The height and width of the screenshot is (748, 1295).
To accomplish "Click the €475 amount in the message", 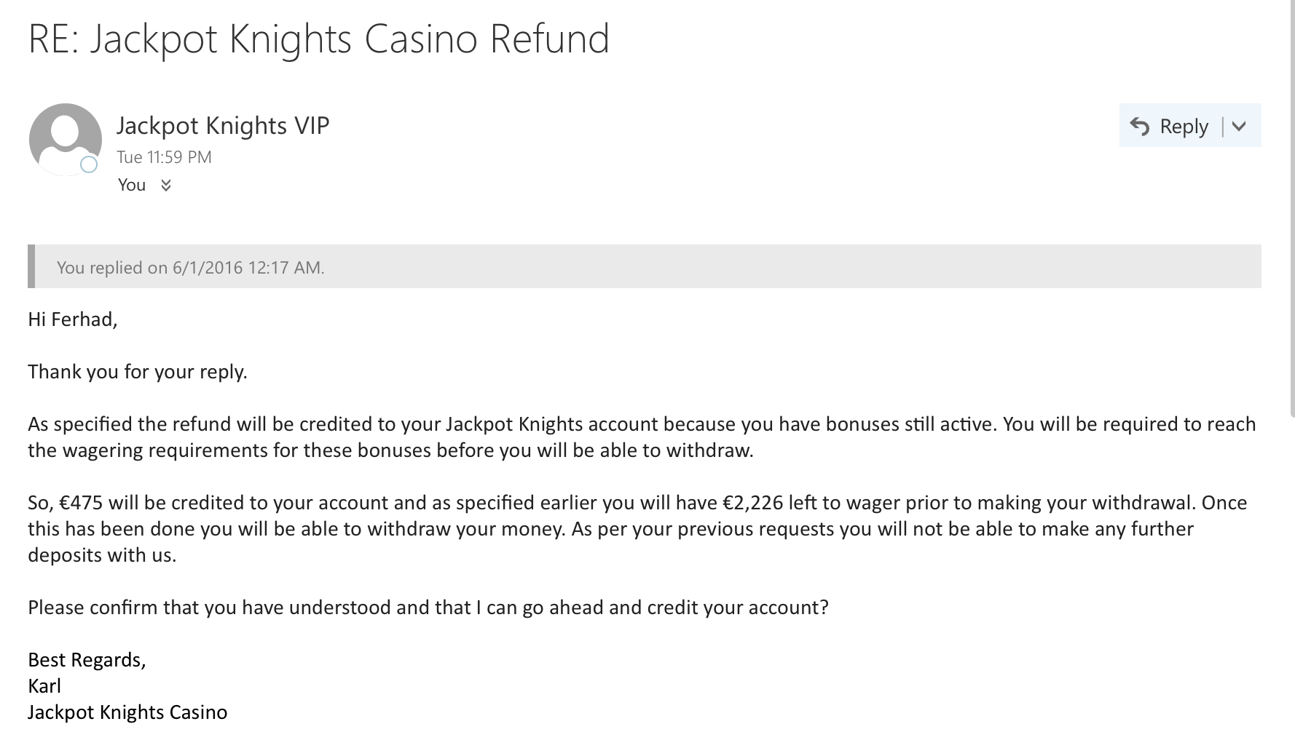I will [x=81, y=503].
